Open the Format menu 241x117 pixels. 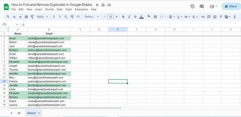click(x=49, y=9)
